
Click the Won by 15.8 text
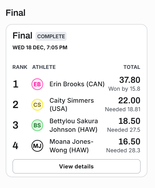(x=124, y=89)
